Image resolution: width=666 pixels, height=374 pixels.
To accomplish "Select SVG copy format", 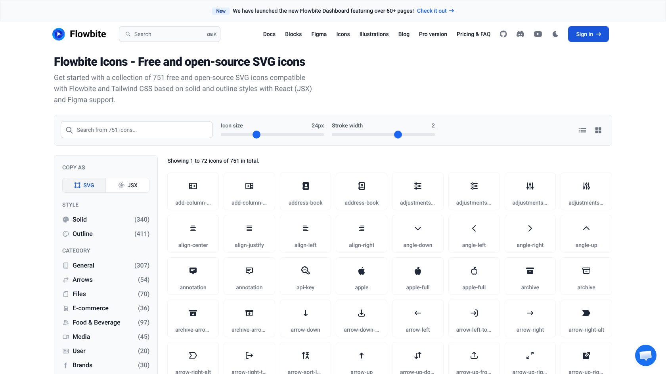I will click(x=84, y=185).
